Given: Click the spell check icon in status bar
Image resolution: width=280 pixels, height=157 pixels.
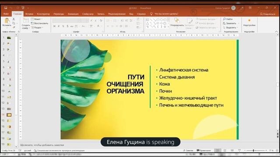Looking at the screenshot, I should [20, 150].
